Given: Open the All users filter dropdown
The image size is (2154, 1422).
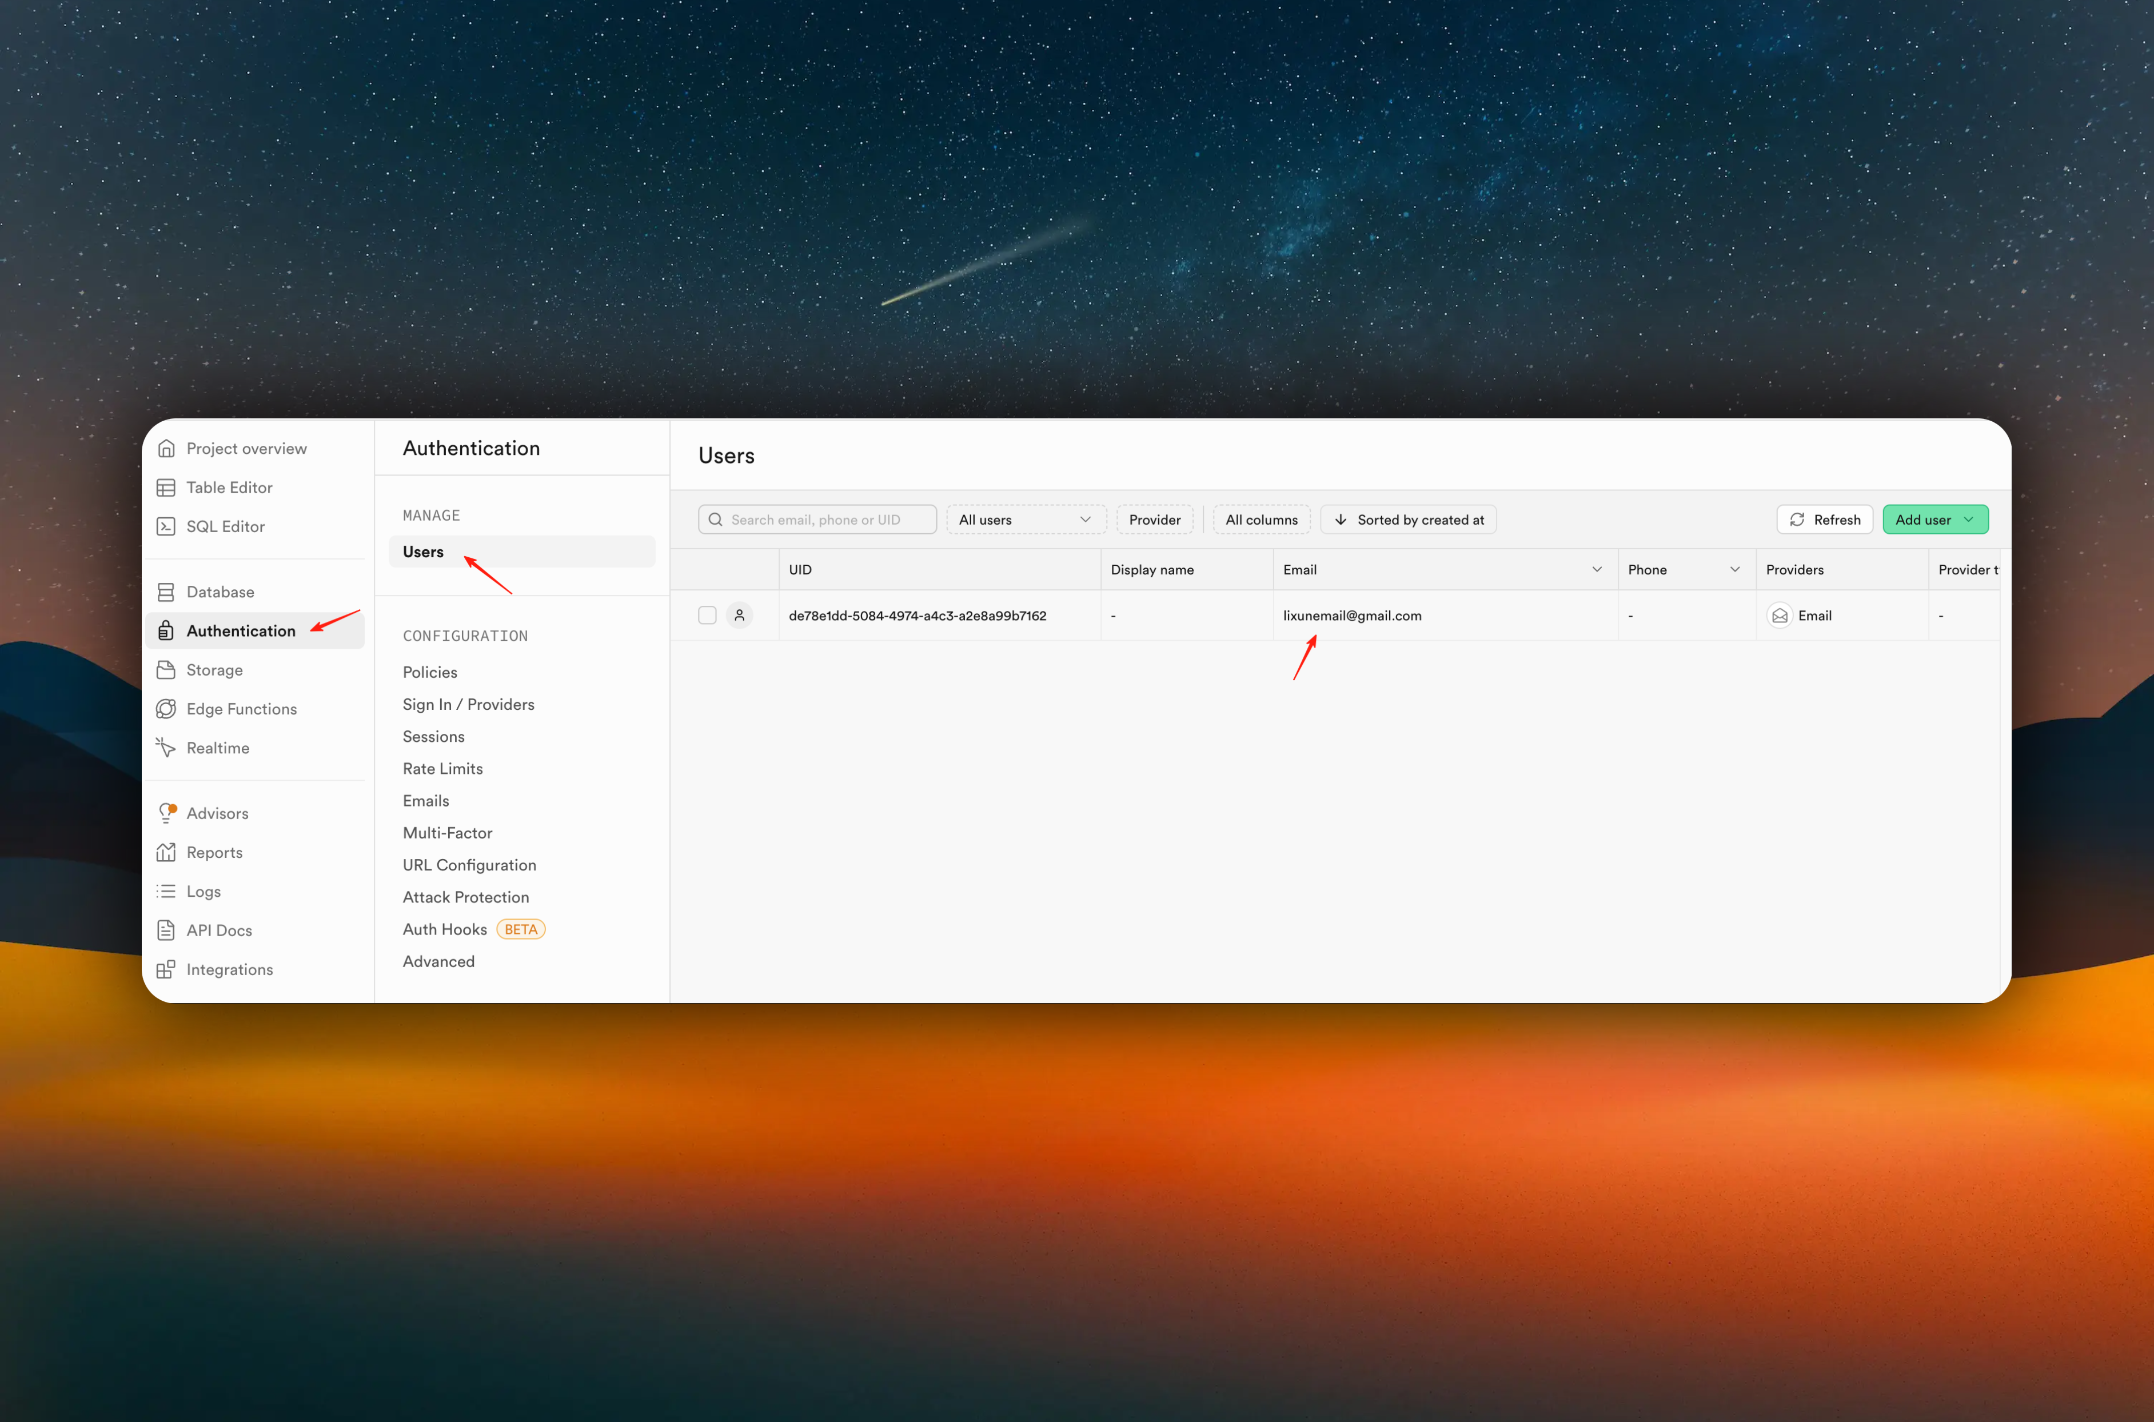Looking at the screenshot, I should point(1026,520).
